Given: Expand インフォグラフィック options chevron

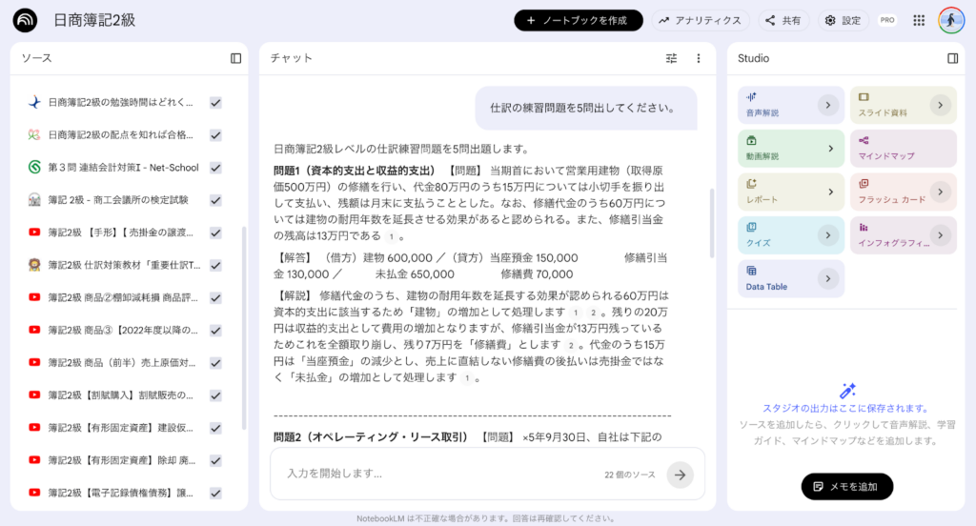Looking at the screenshot, I should (x=940, y=235).
